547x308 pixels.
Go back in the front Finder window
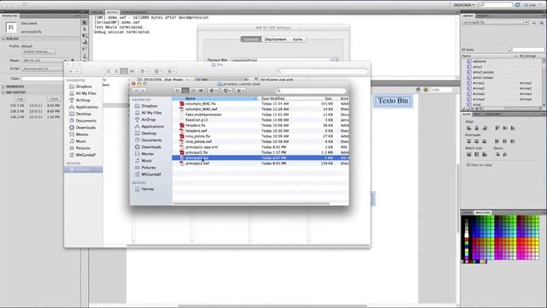coord(136,91)
